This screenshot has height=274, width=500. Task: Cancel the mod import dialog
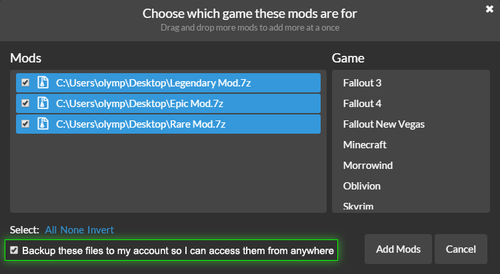(461, 249)
